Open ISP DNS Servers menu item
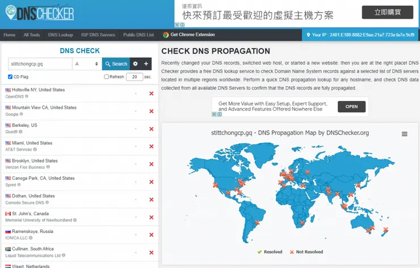Screen dimensions: 420x268 (98, 35)
